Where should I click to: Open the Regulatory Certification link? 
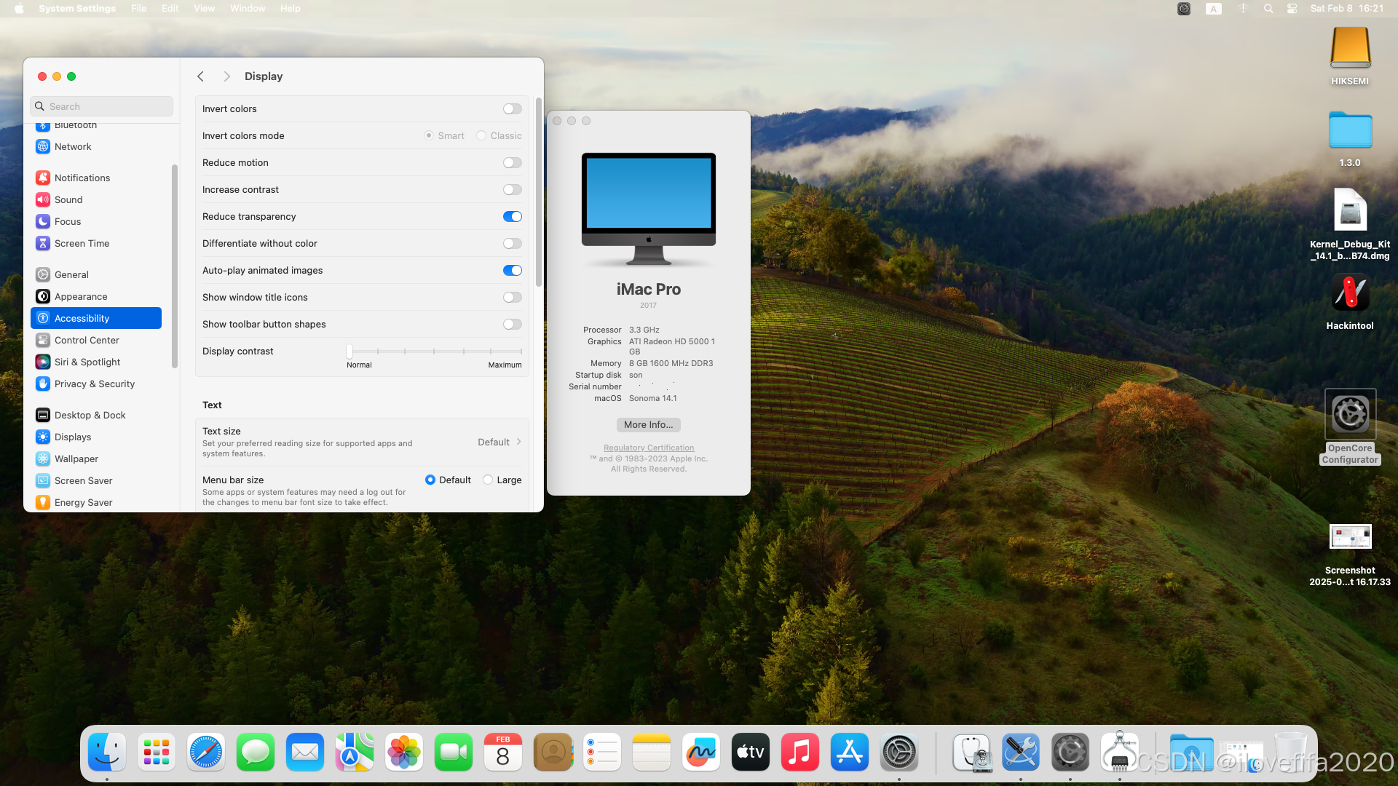click(648, 448)
